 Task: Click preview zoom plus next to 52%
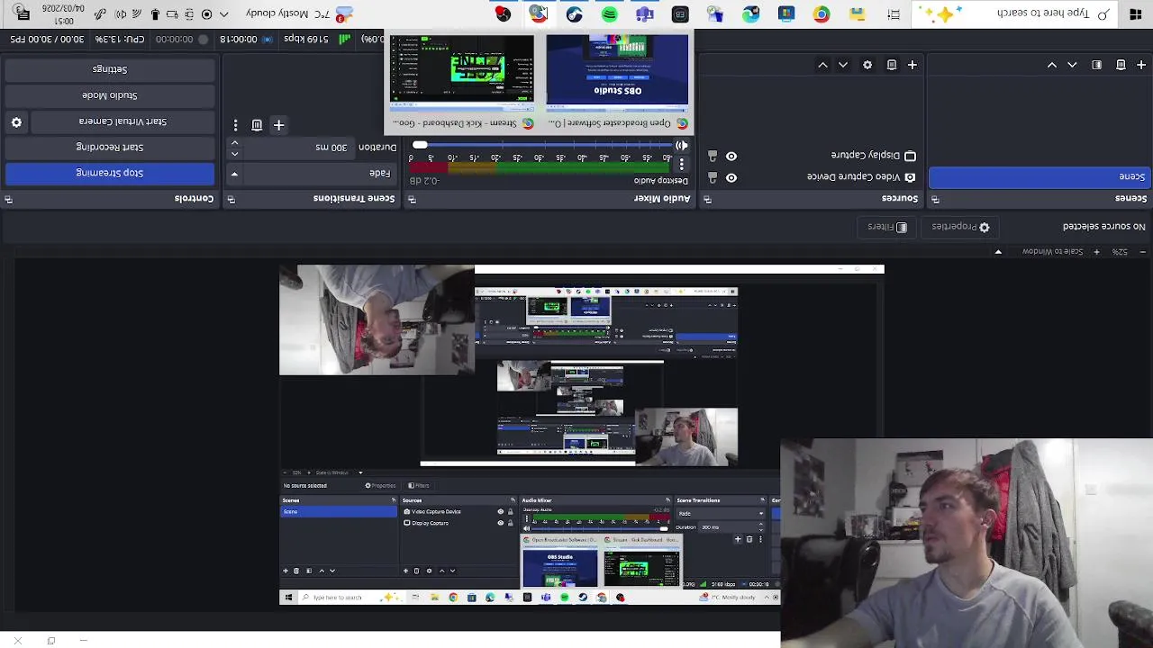pos(1096,252)
